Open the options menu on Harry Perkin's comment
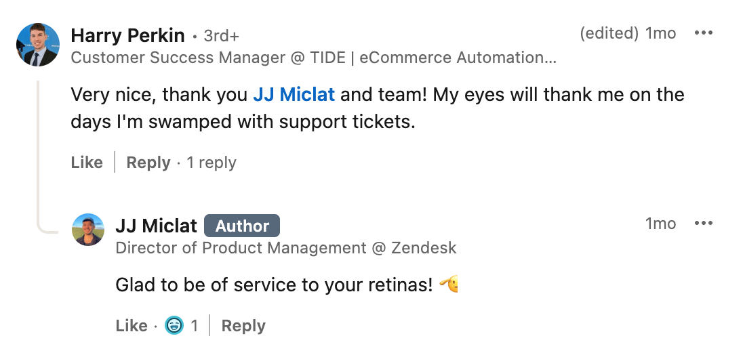743x355 pixels. (704, 33)
